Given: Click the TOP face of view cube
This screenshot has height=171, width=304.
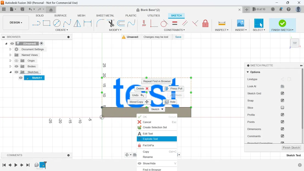Looking at the screenshot, I should tap(295, 43).
